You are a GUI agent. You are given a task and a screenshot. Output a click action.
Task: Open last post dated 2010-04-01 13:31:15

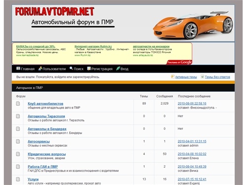tap(192, 141)
